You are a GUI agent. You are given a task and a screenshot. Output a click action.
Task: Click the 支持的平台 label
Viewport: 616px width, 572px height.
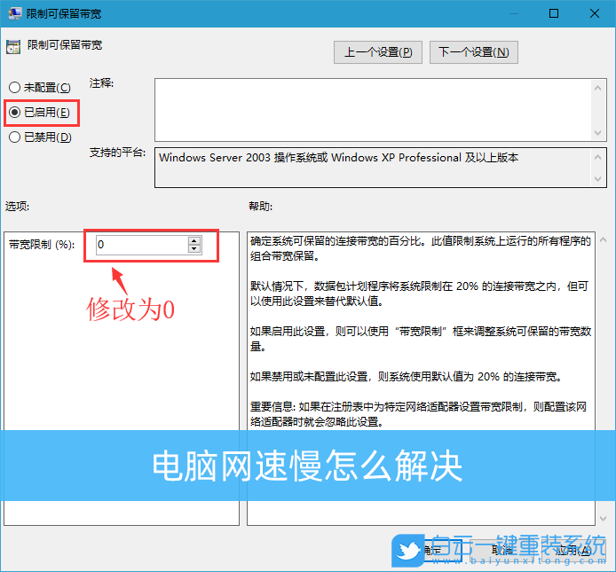click(117, 153)
